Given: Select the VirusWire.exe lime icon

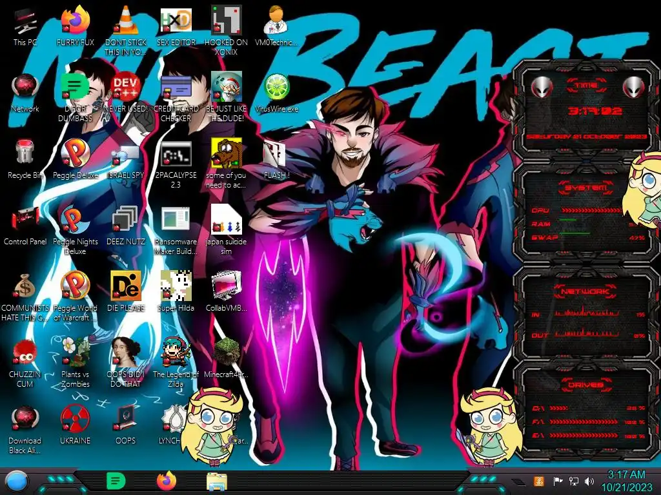Looking at the screenshot, I should (276, 87).
